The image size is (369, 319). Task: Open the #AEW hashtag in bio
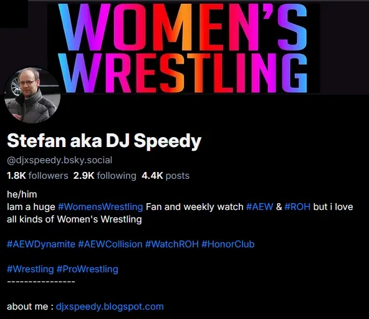[259, 207]
